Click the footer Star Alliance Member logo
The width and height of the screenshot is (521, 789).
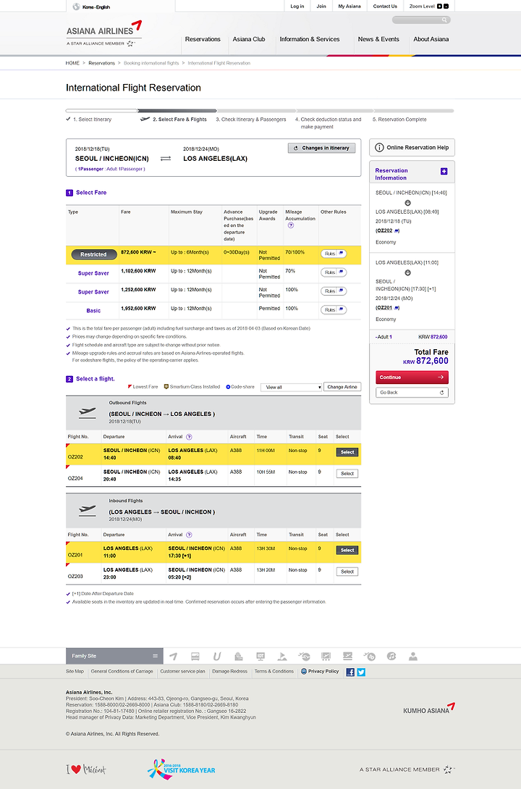[x=407, y=769]
